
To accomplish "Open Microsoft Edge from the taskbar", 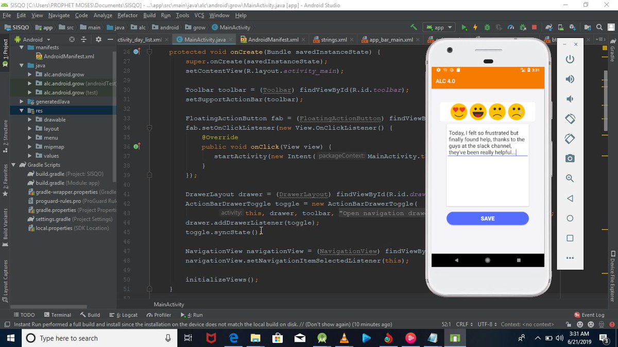I will [x=233, y=338].
